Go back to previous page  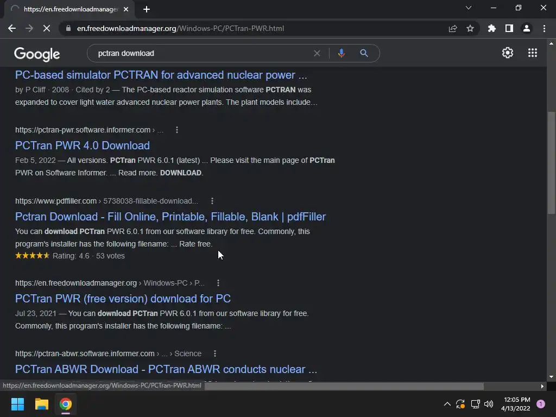click(12, 28)
